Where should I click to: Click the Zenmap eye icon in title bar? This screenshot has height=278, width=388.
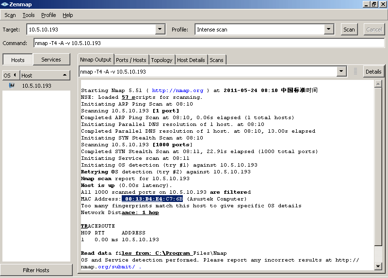click(x=4, y=4)
